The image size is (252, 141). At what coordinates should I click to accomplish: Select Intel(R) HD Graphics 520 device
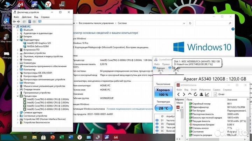click(x=39, y=43)
